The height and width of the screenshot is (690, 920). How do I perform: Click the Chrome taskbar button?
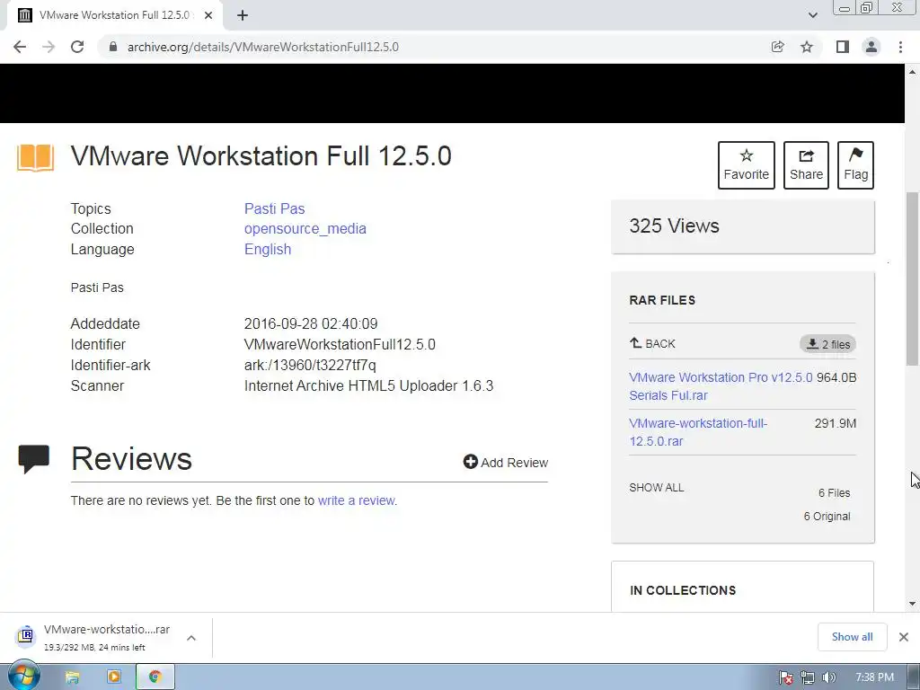[155, 677]
